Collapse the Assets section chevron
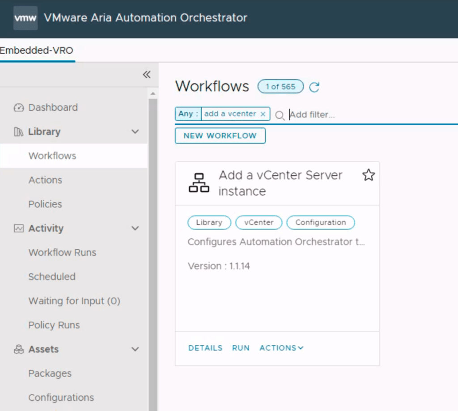 point(135,349)
